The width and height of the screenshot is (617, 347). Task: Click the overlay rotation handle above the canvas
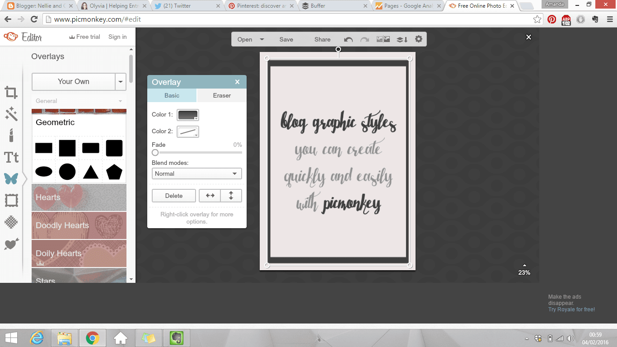point(338,49)
